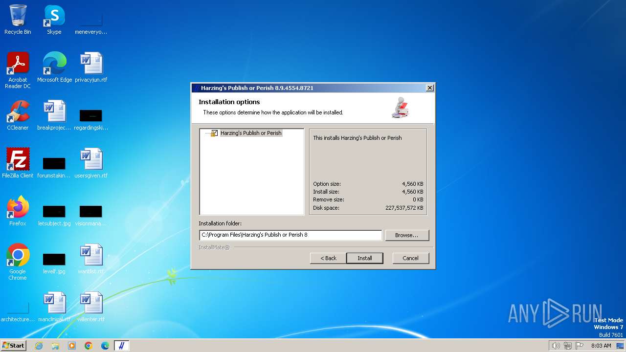Go back with the < Back button
Viewport: 626px width, 352px height.
328,258
